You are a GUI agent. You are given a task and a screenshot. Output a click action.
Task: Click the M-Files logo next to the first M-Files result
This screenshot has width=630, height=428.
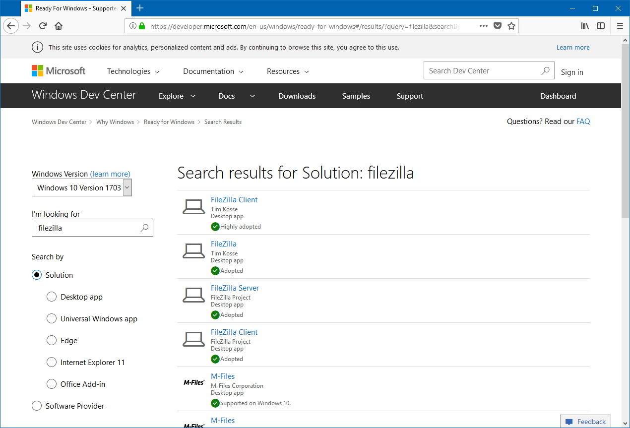coord(193,382)
